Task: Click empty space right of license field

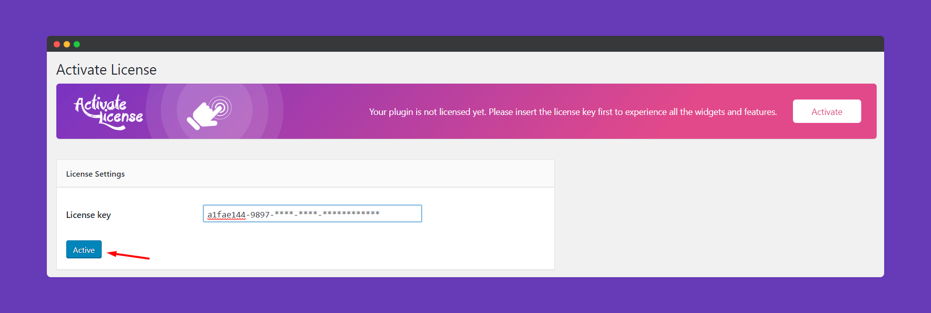Action: [x=487, y=214]
